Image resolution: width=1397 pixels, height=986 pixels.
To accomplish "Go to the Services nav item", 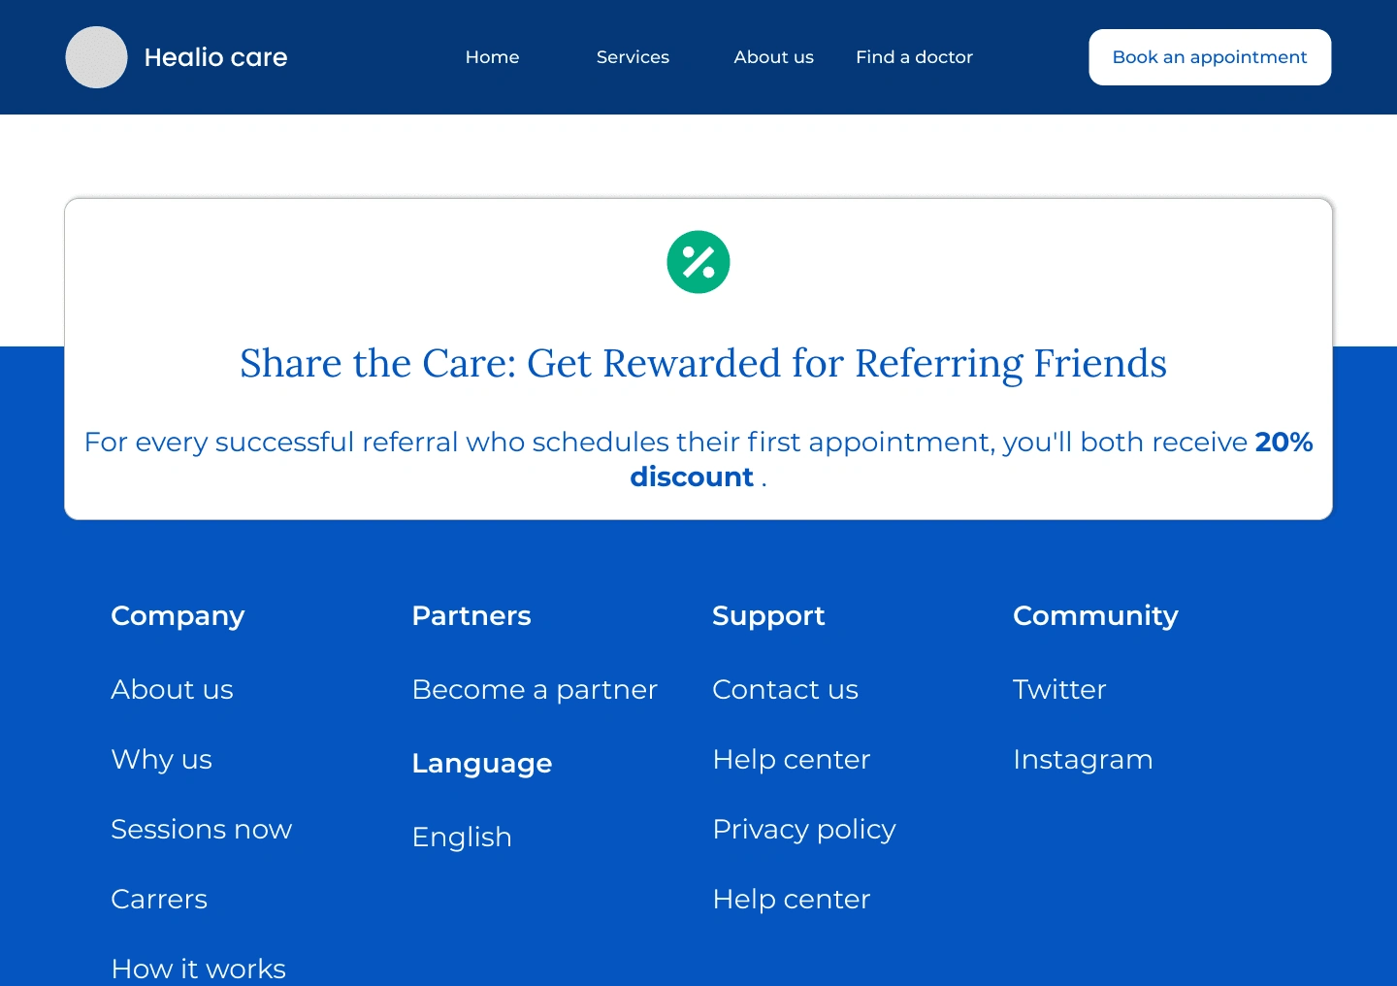I will pos(633,57).
